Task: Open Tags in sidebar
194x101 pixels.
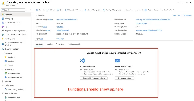Action: pos(6,27)
